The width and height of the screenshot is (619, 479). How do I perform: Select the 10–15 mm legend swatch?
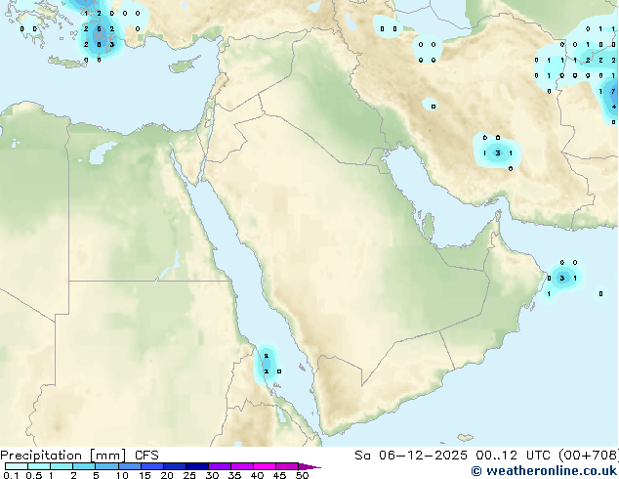point(130,466)
